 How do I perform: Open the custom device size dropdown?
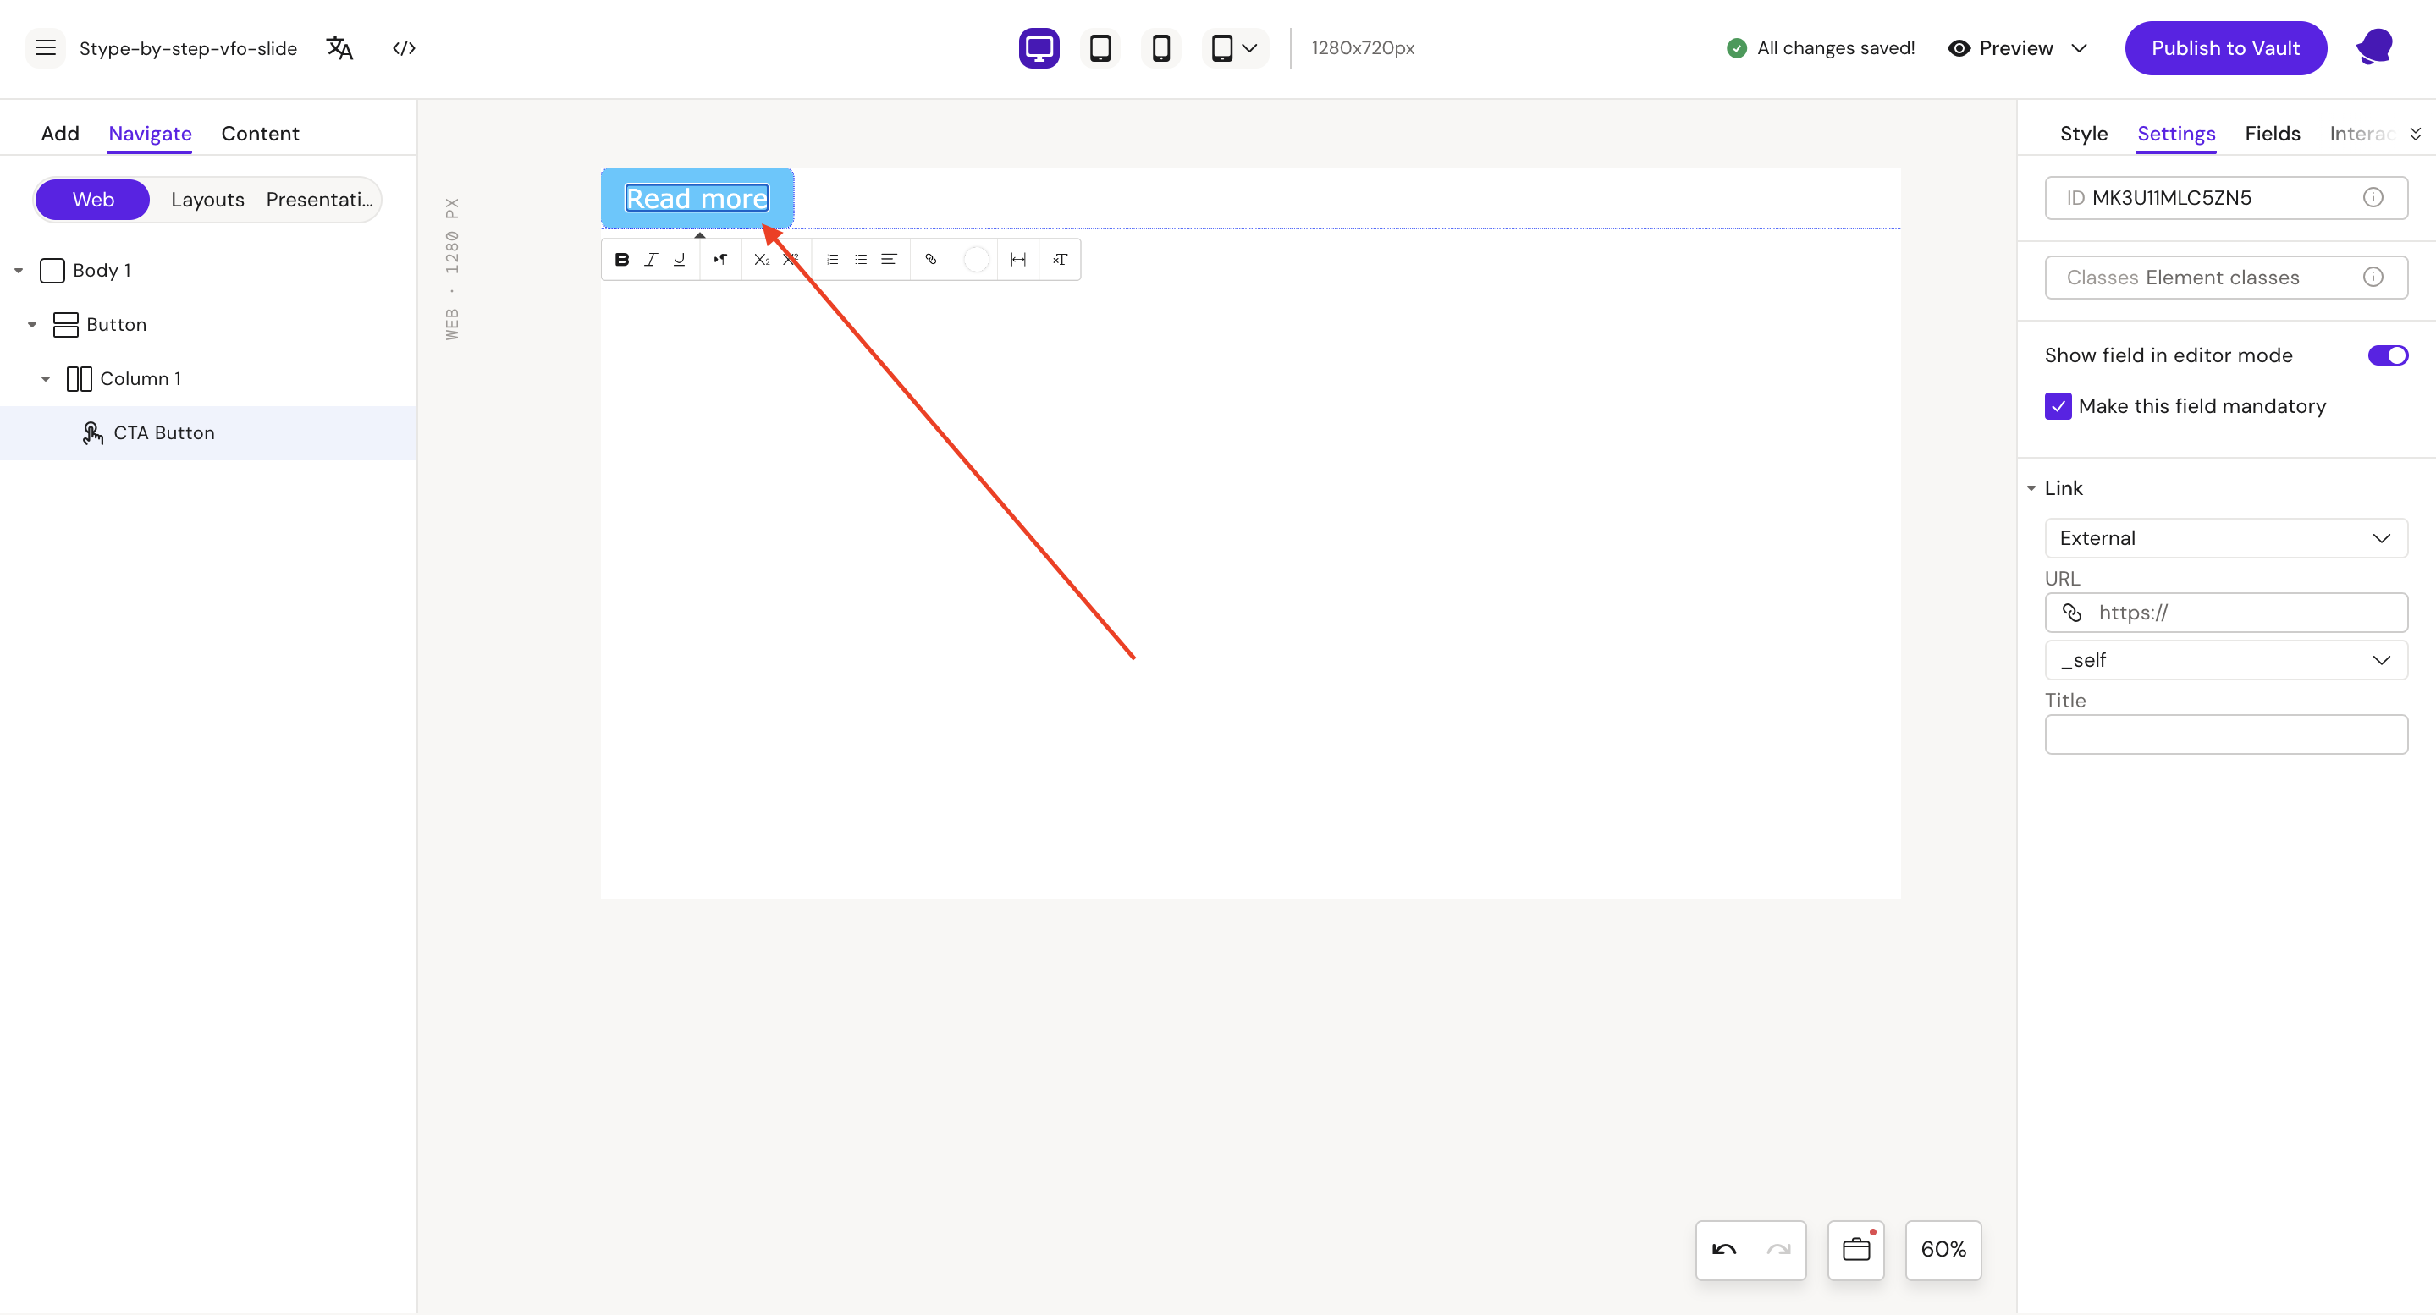pyautogui.click(x=1234, y=47)
